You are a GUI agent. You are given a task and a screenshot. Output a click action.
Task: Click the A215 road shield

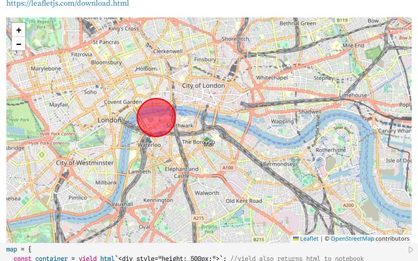coord(199,218)
